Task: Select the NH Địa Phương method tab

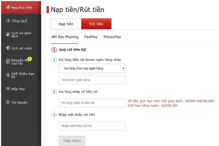Action: pos(65,37)
